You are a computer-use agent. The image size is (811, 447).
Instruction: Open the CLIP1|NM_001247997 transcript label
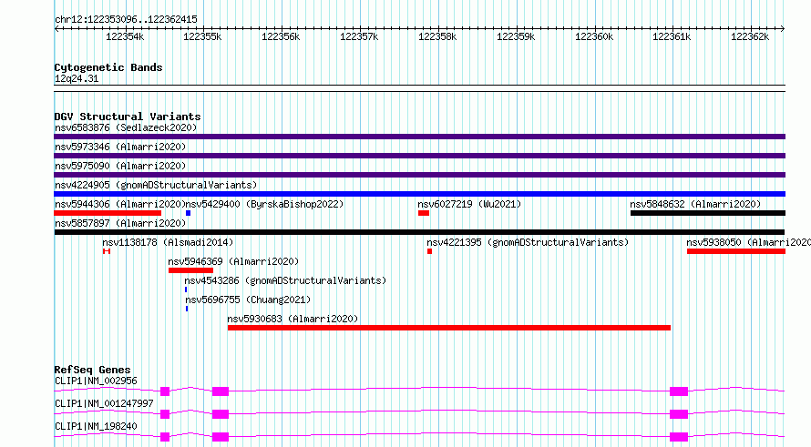coord(104,404)
